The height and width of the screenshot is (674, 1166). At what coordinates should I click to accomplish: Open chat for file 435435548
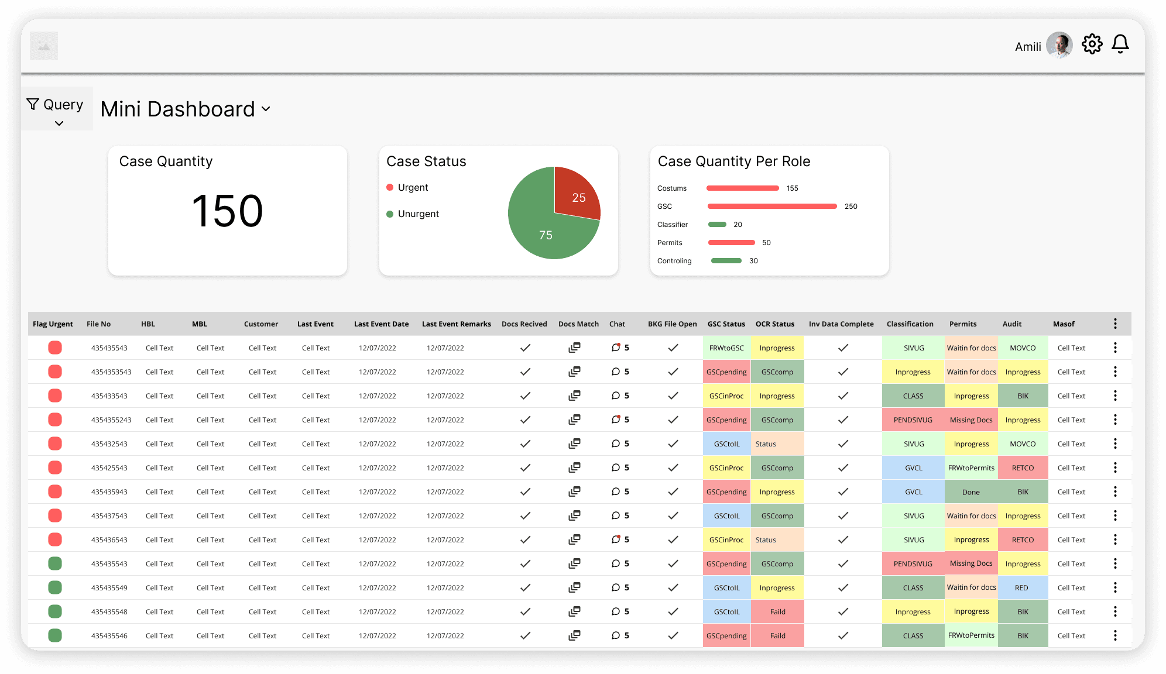tap(616, 611)
